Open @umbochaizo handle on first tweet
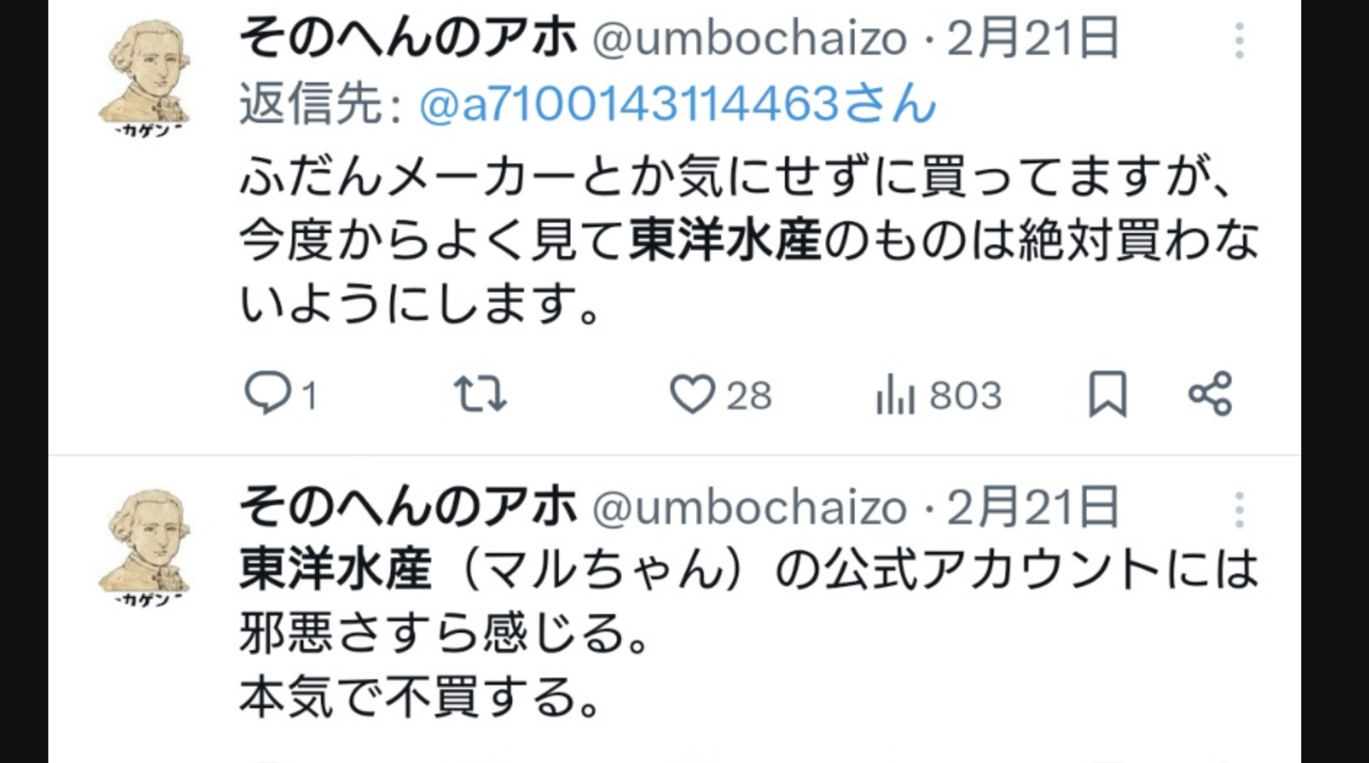 click(x=749, y=38)
